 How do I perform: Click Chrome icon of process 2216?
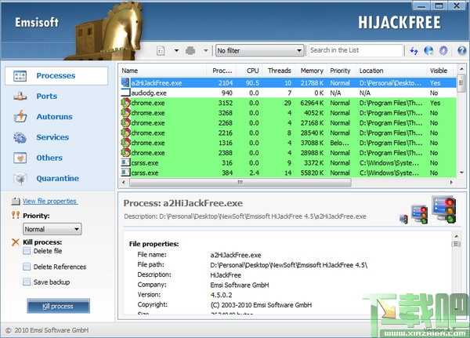click(x=125, y=133)
